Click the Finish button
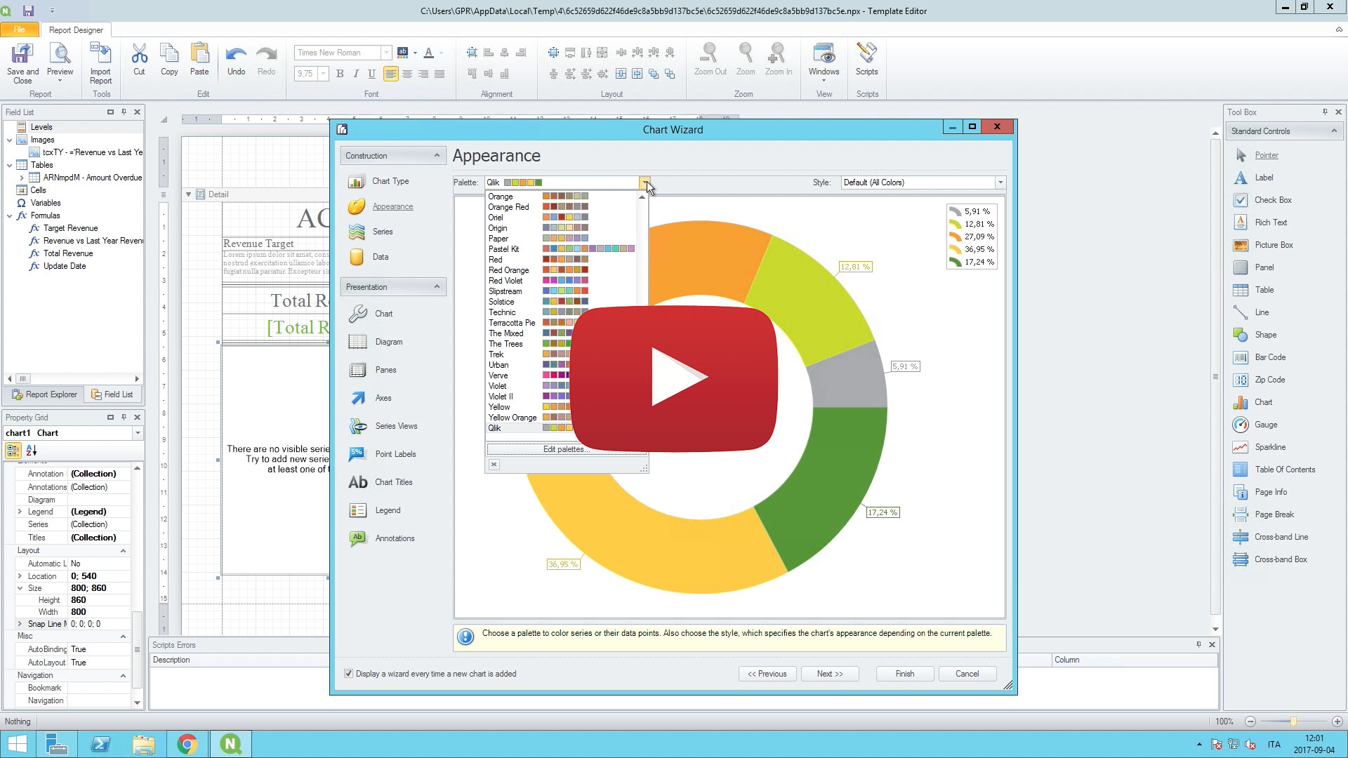This screenshot has width=1348, height=758. (x=905, y=674)
